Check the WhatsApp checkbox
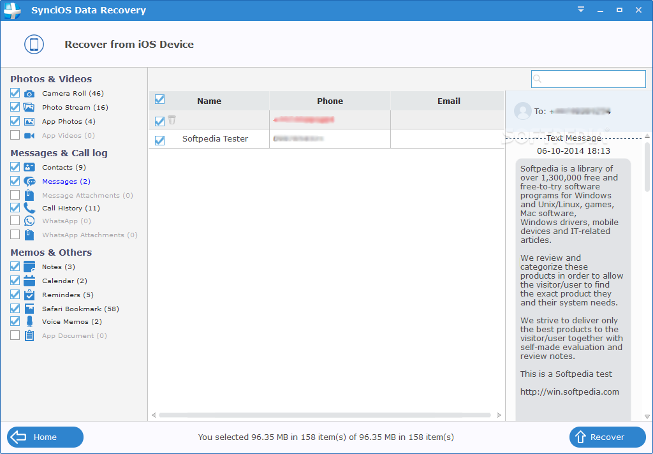This screenshot has height=454, width=653. pyautogui.click(x=15, y=221)
